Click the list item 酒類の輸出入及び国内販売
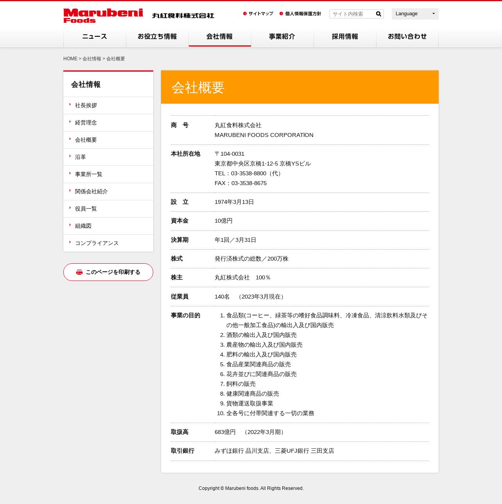Viewport: 502px width, 504px height. (262, 335)
